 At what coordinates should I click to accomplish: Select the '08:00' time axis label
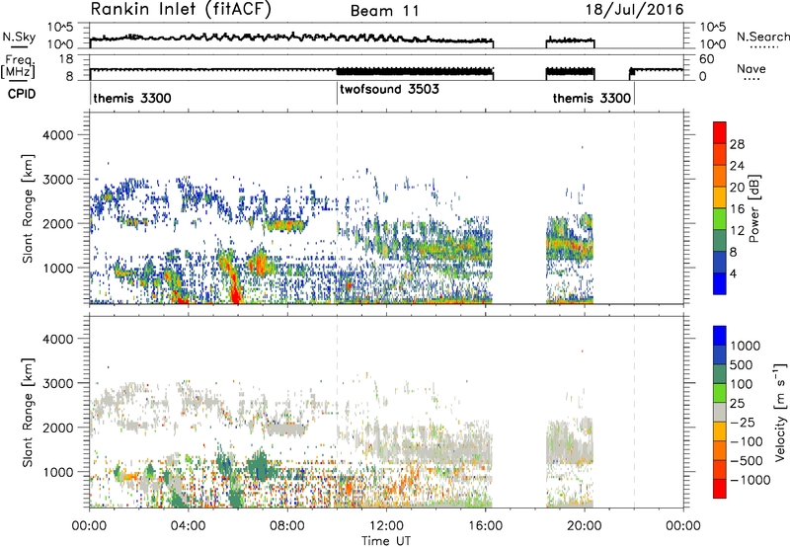point(287,526)
